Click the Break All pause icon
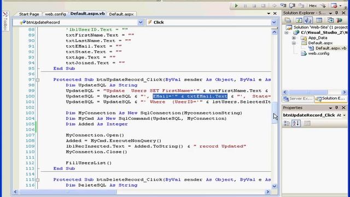This screenshot has height=197, width=350. pyautogui.click(x=246, y=6)
